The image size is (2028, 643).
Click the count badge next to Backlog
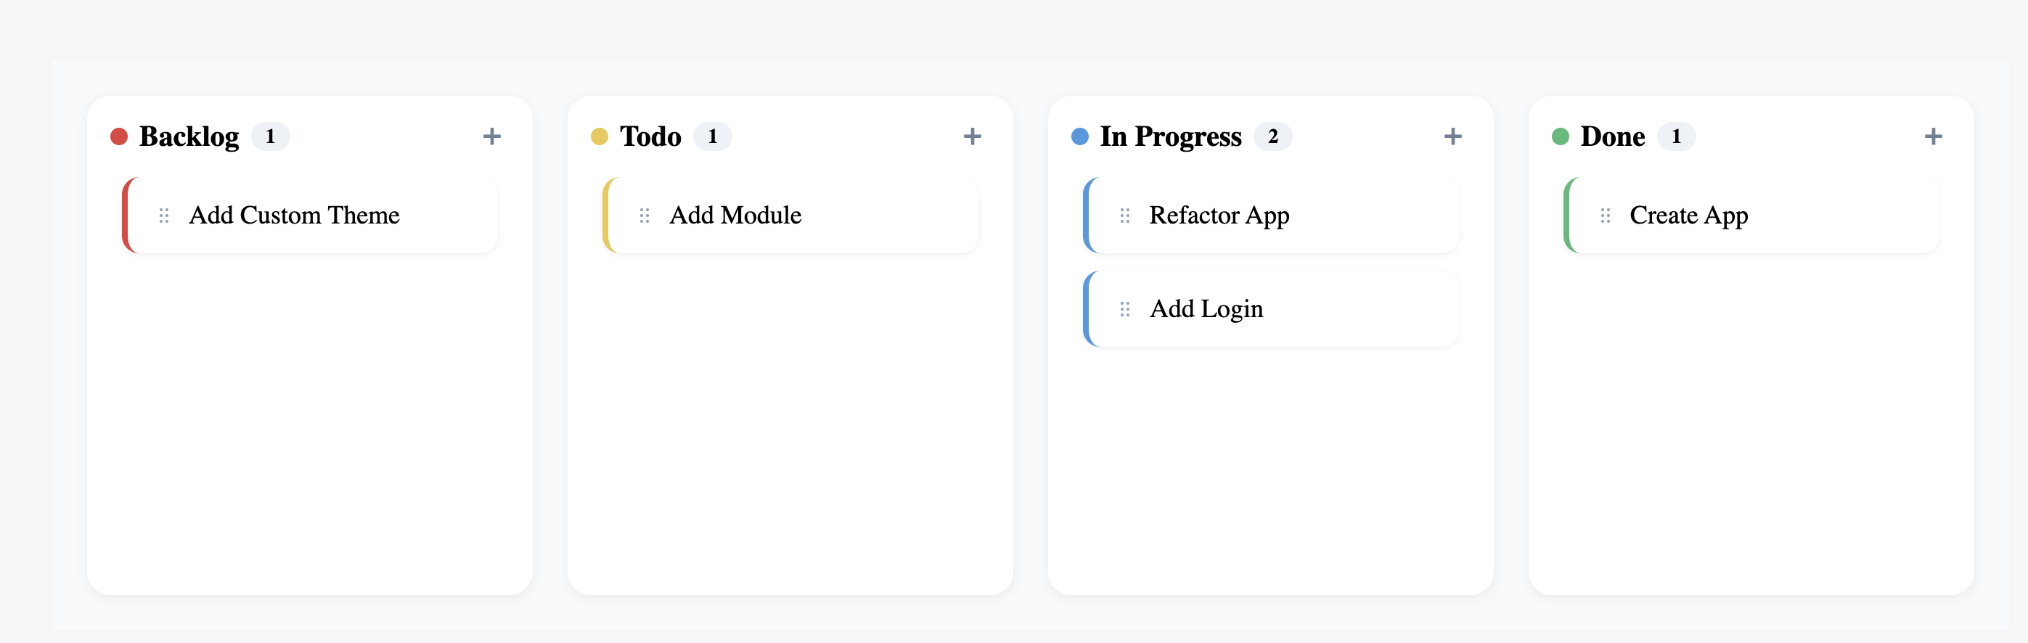[x=272, y=136]
